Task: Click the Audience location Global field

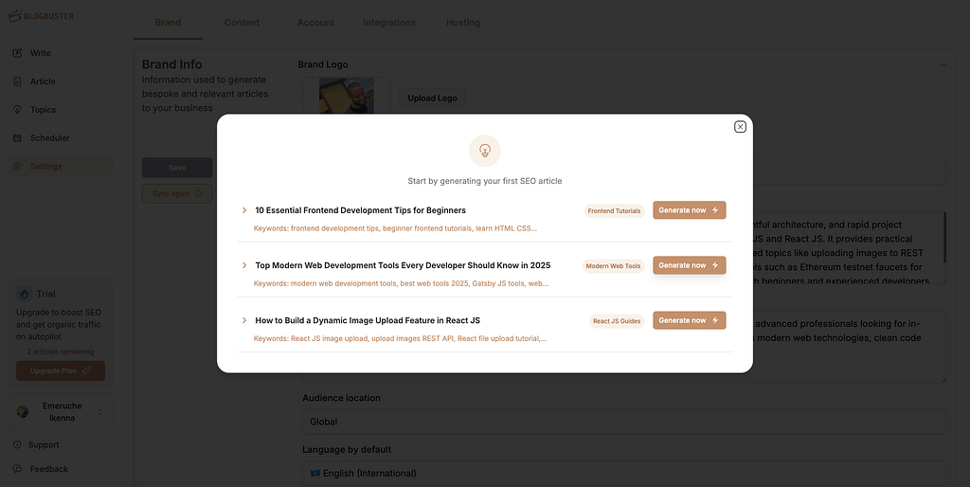Action: click(624, 422)
